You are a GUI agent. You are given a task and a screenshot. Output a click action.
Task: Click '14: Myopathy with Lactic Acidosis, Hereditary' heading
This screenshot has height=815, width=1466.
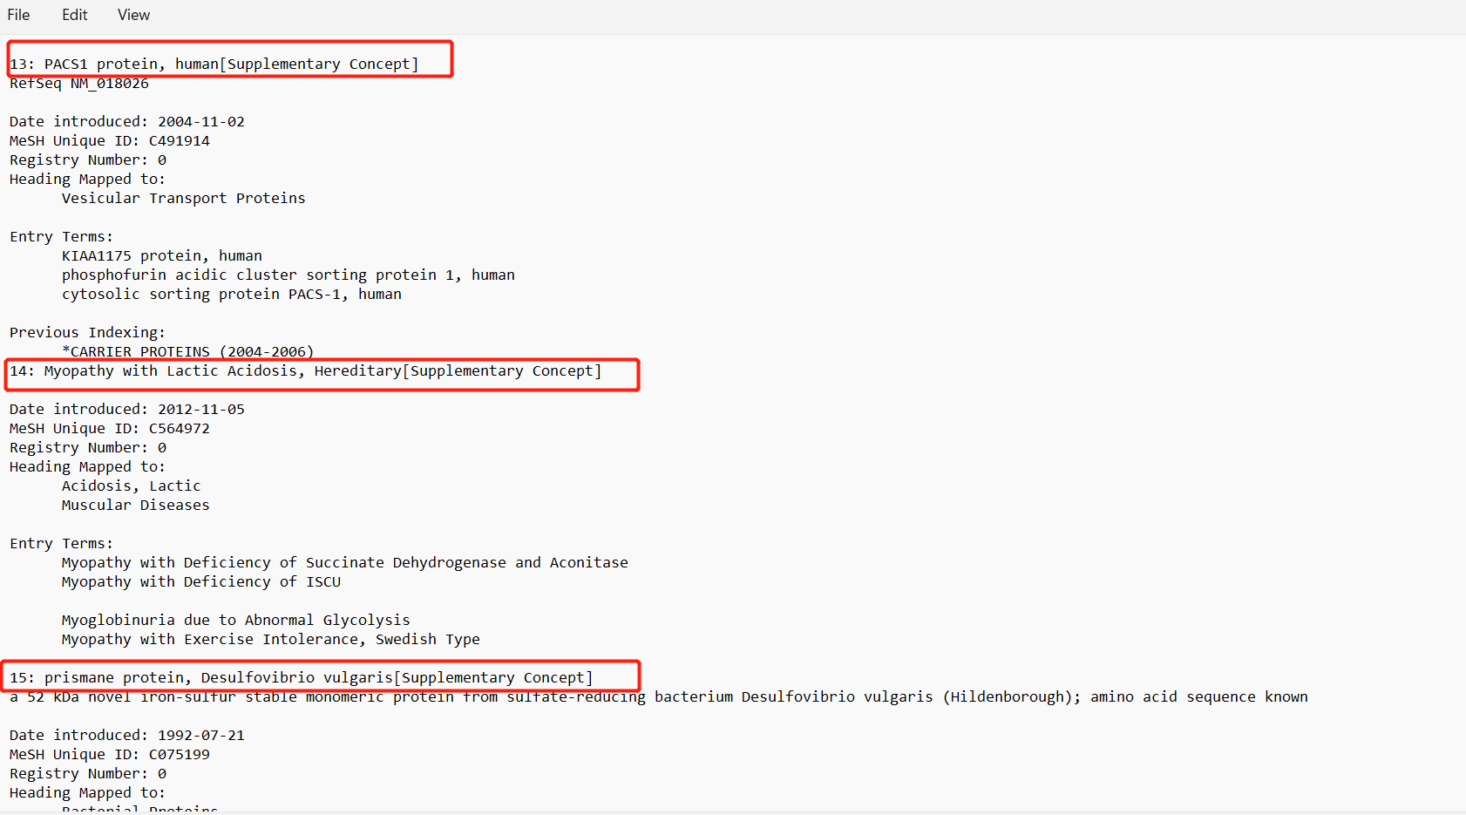click(x=305, y=371)
